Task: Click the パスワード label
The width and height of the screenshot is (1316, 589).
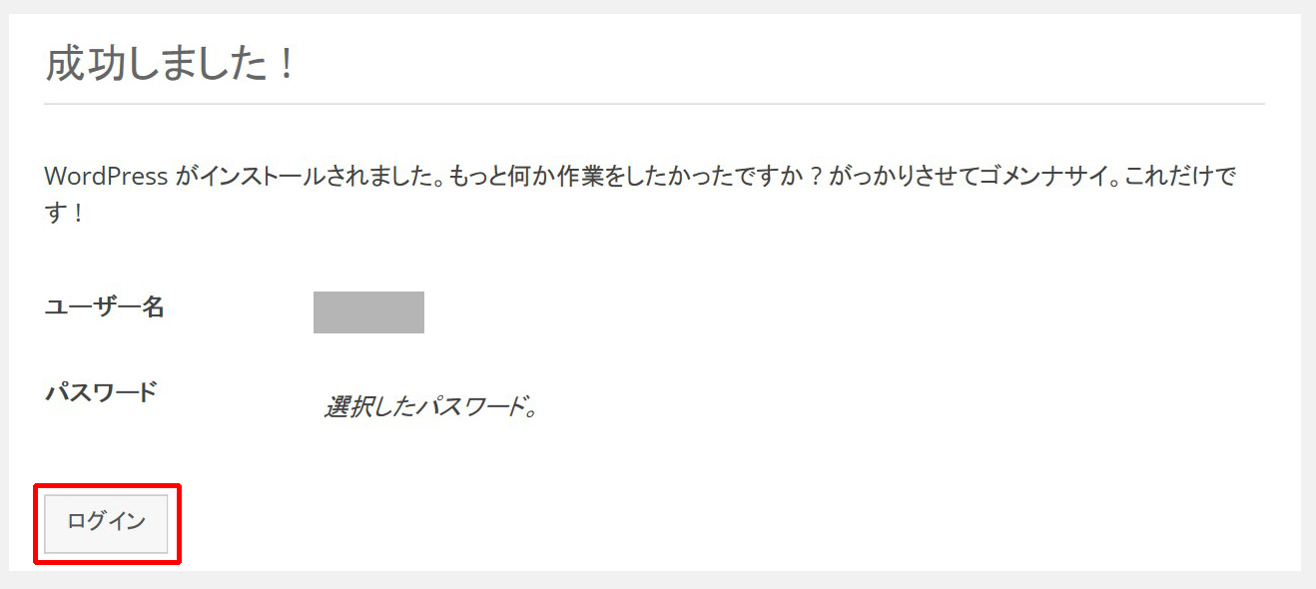Action: tap(101, 391)
